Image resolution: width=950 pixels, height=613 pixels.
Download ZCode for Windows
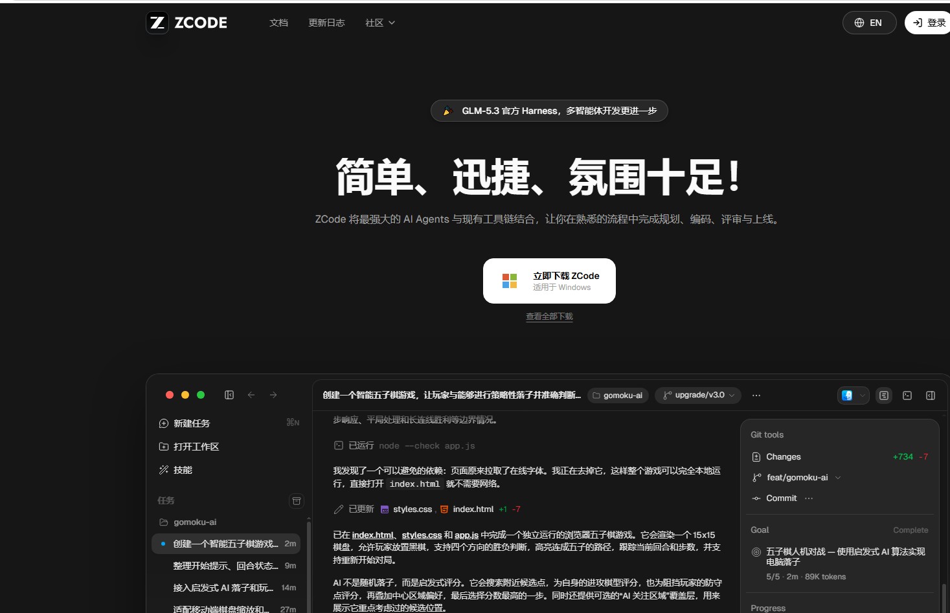pos(549,281)
